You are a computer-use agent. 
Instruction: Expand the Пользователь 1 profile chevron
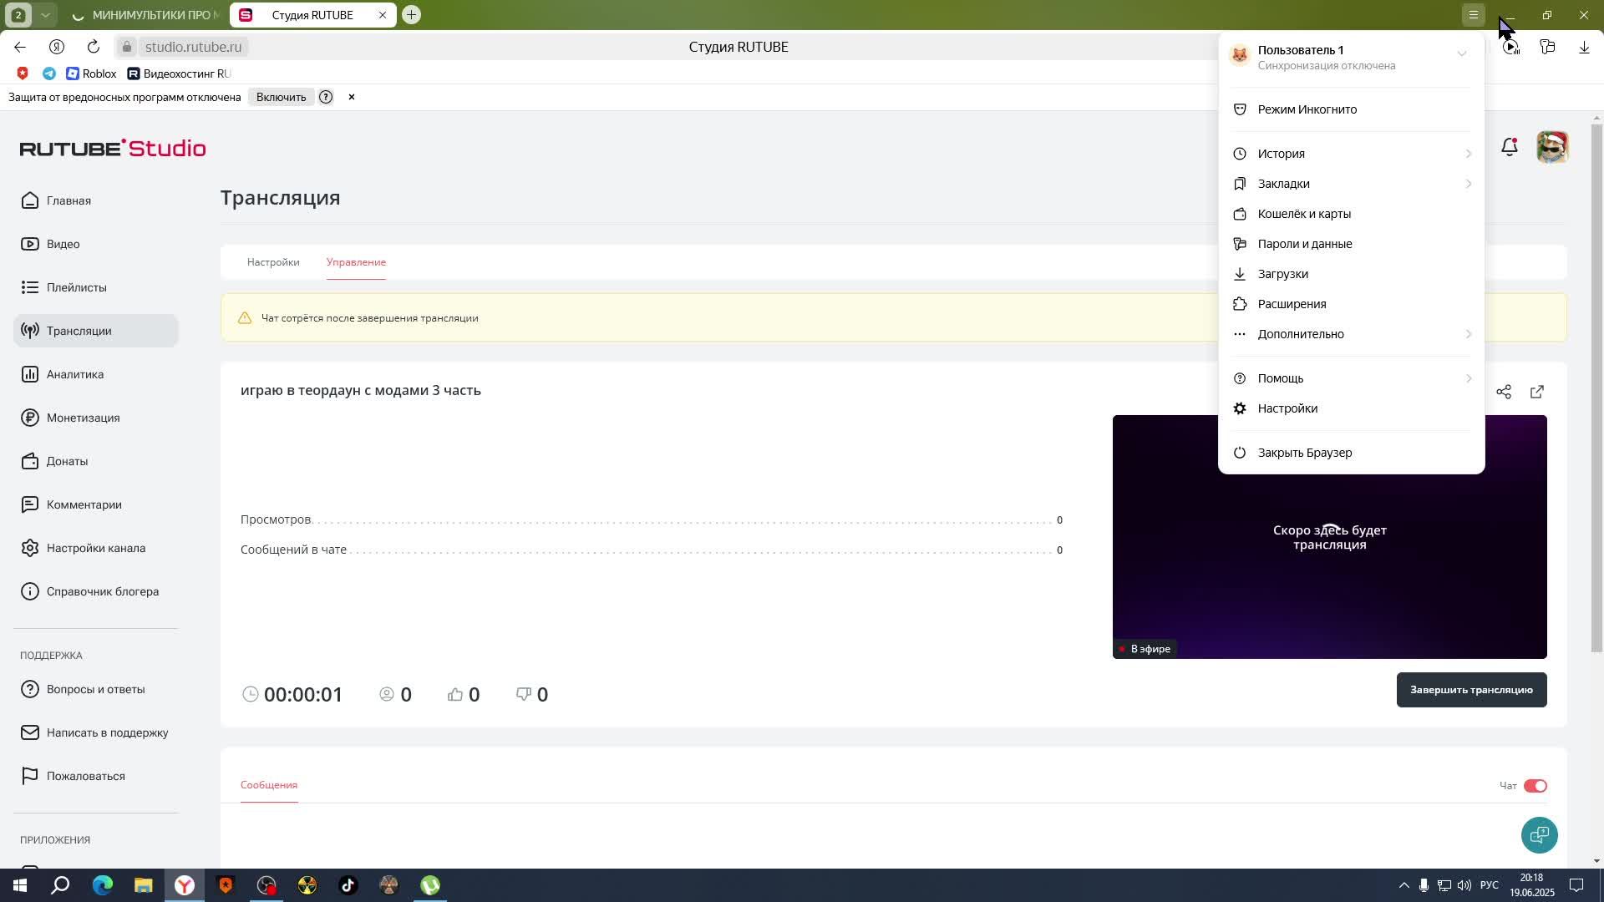pyautogui.click(x=1461, y=54)
